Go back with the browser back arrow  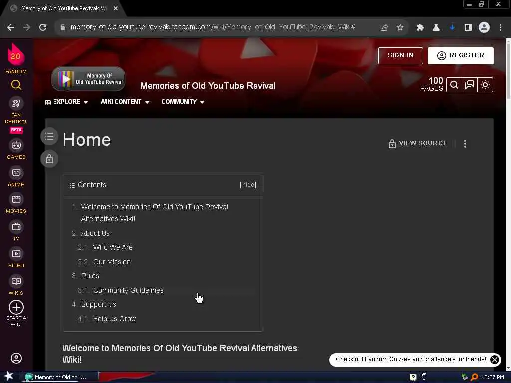pos(11,27)
